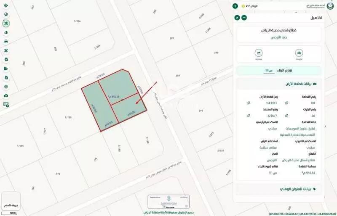Copy plan number 3236/7 using copy icon
This screenshot has height=216, width=337.
(248, 115)
